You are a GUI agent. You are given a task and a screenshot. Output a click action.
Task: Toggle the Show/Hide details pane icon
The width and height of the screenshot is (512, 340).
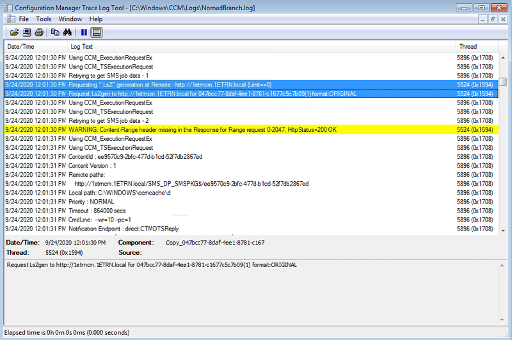97,32
